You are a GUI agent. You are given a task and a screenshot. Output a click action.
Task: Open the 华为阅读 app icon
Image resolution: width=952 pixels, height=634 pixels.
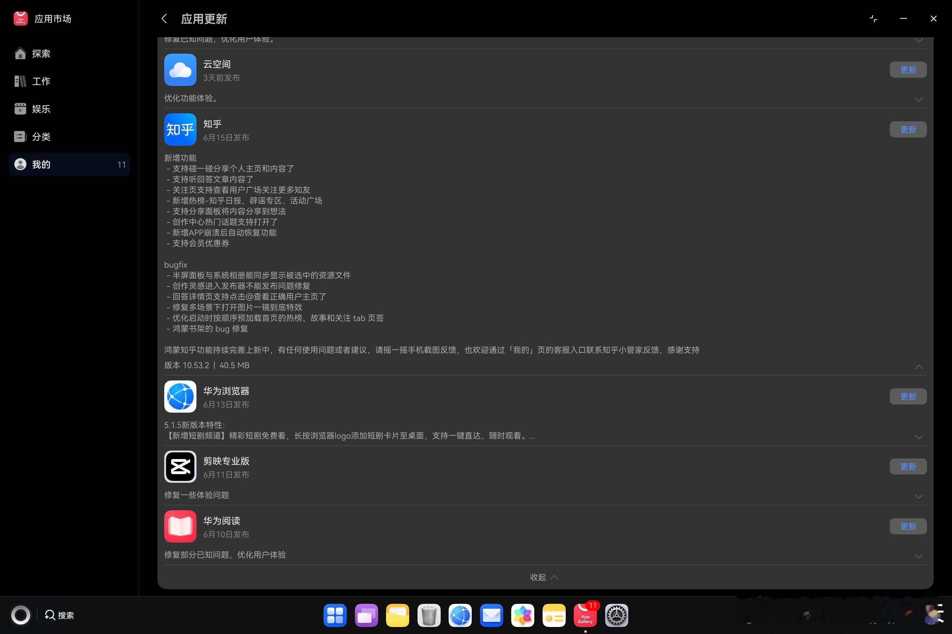[x=180, y=526]
